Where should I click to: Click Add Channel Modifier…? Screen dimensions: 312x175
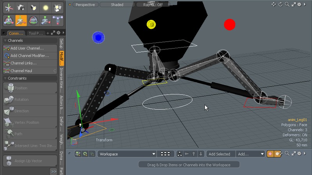click(30, 56)
